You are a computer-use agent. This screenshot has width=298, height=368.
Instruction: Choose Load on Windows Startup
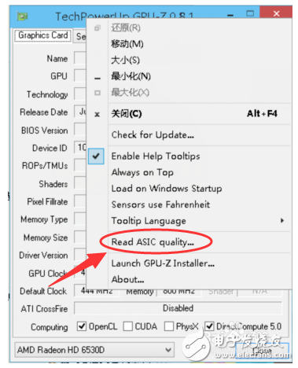coord(167,189)
